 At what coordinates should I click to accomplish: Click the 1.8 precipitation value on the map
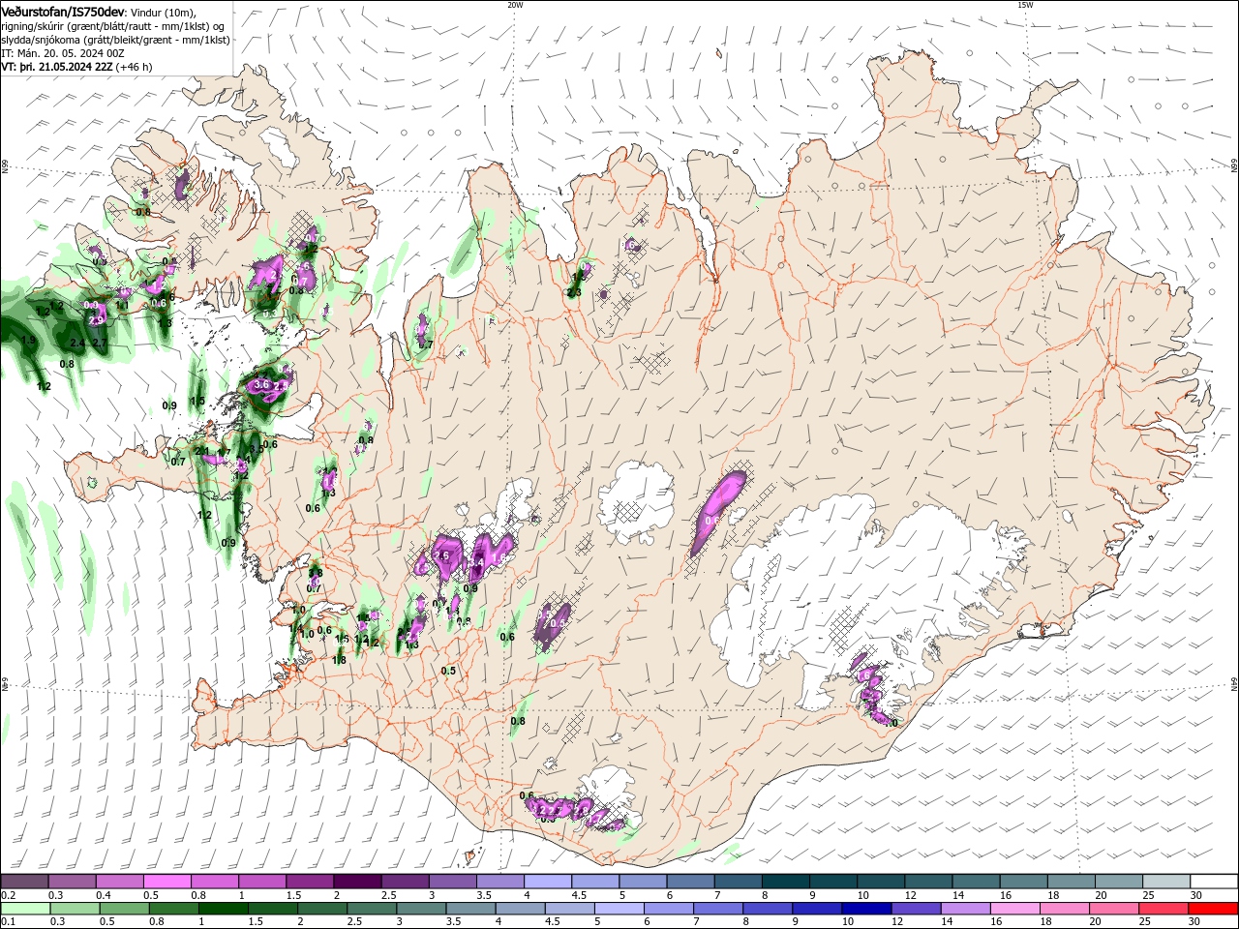click(x=339, y=660)
